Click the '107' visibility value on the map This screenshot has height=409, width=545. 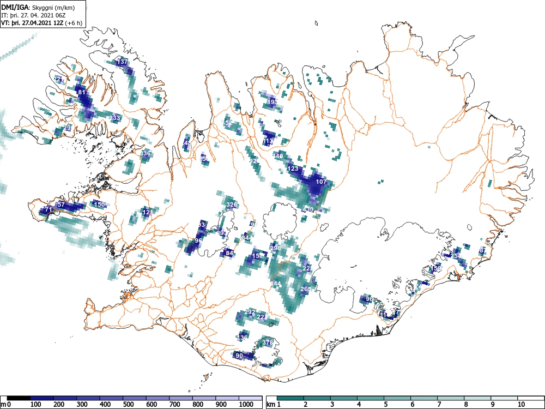321,181
